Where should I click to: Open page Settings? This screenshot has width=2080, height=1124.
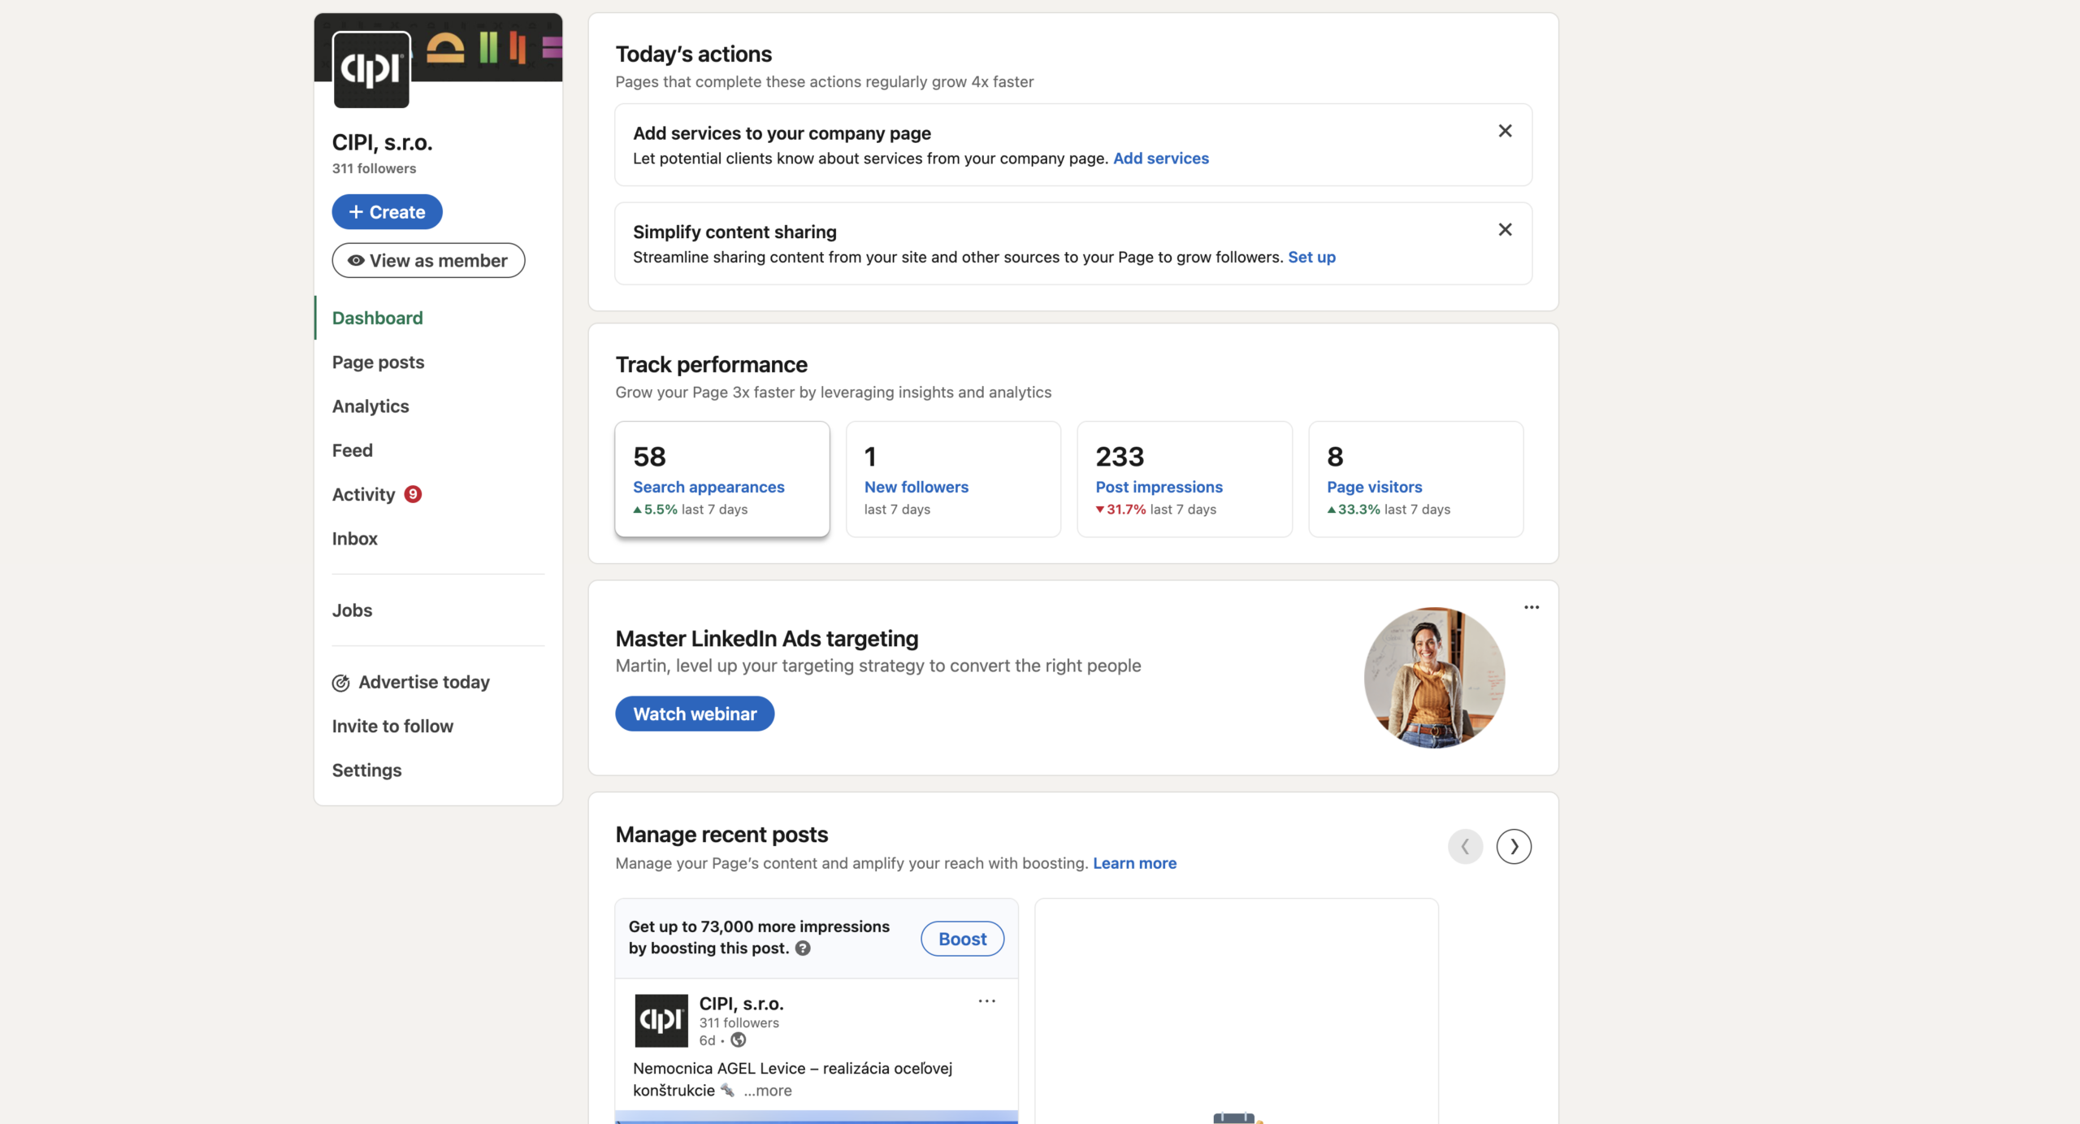pos(366,770)
